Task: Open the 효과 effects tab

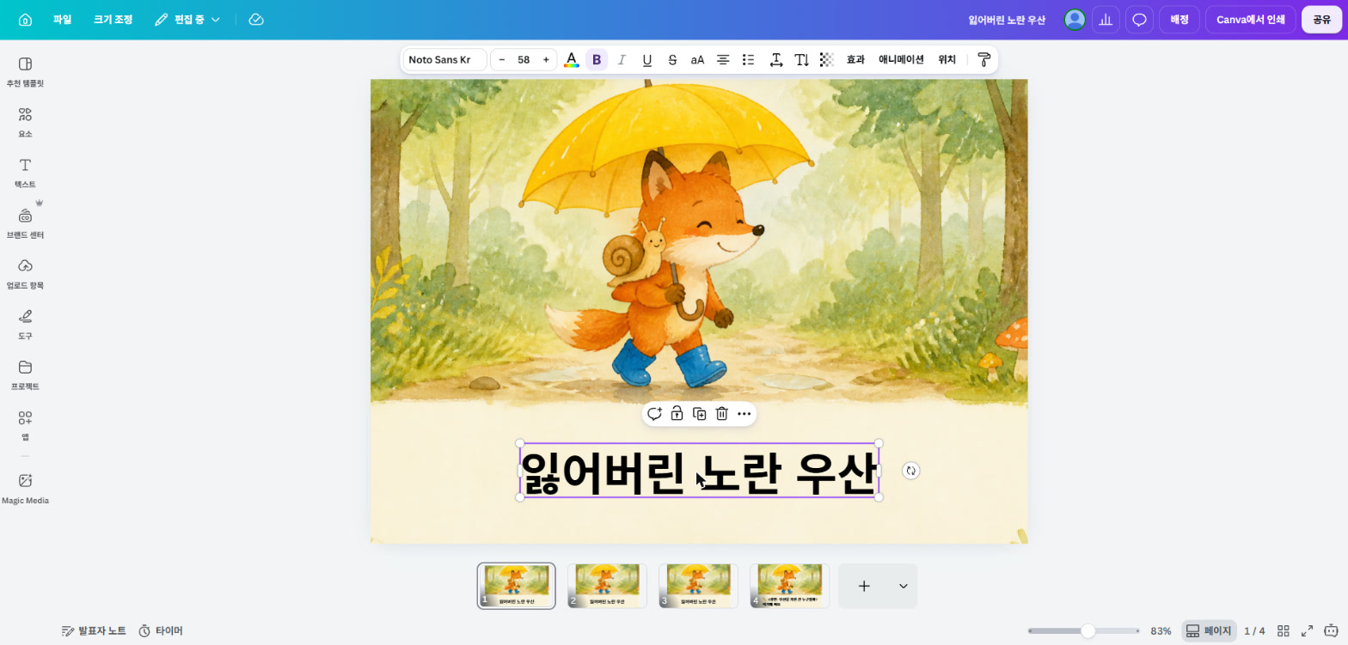Action: coord(855,60)
